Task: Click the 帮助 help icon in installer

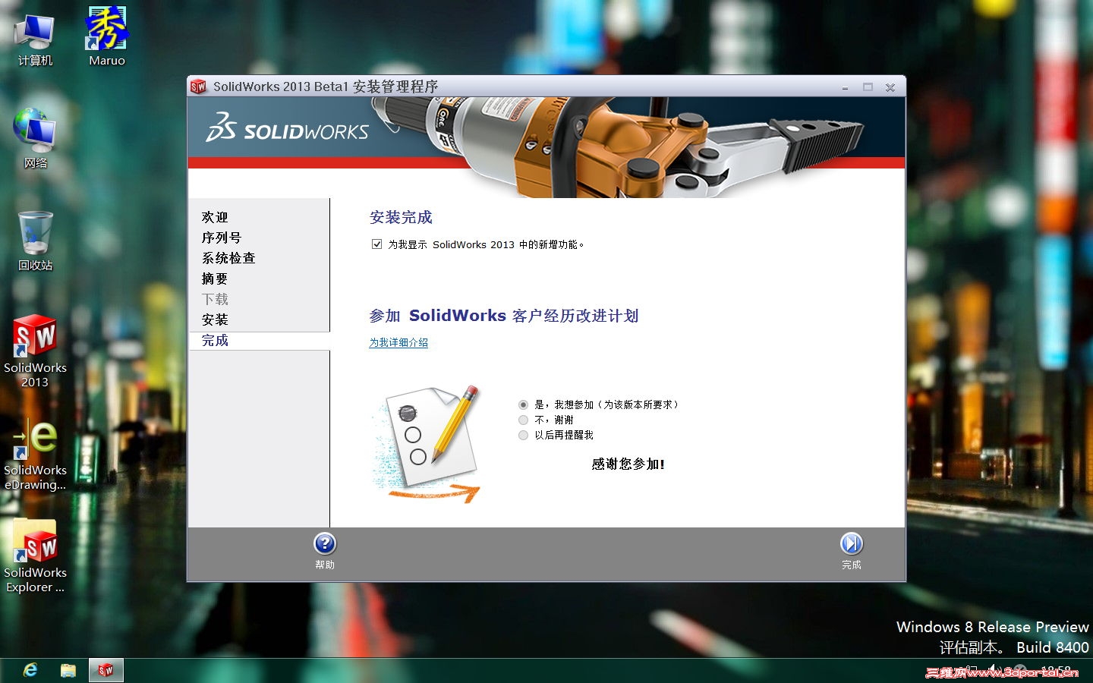Action: click(x=325, y=543)
